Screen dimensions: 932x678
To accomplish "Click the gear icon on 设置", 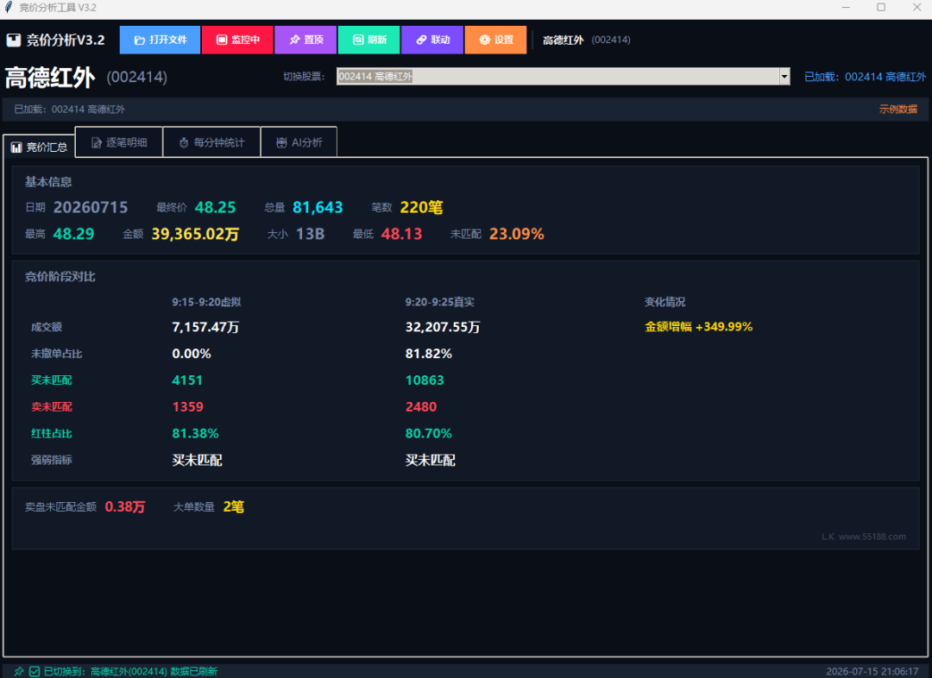I will 484,40.
